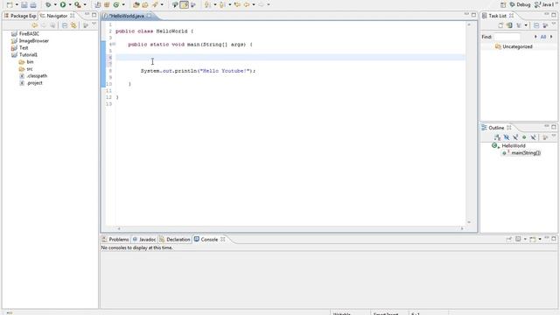
Task: Click the External Tools run icon
Action: 78,4
